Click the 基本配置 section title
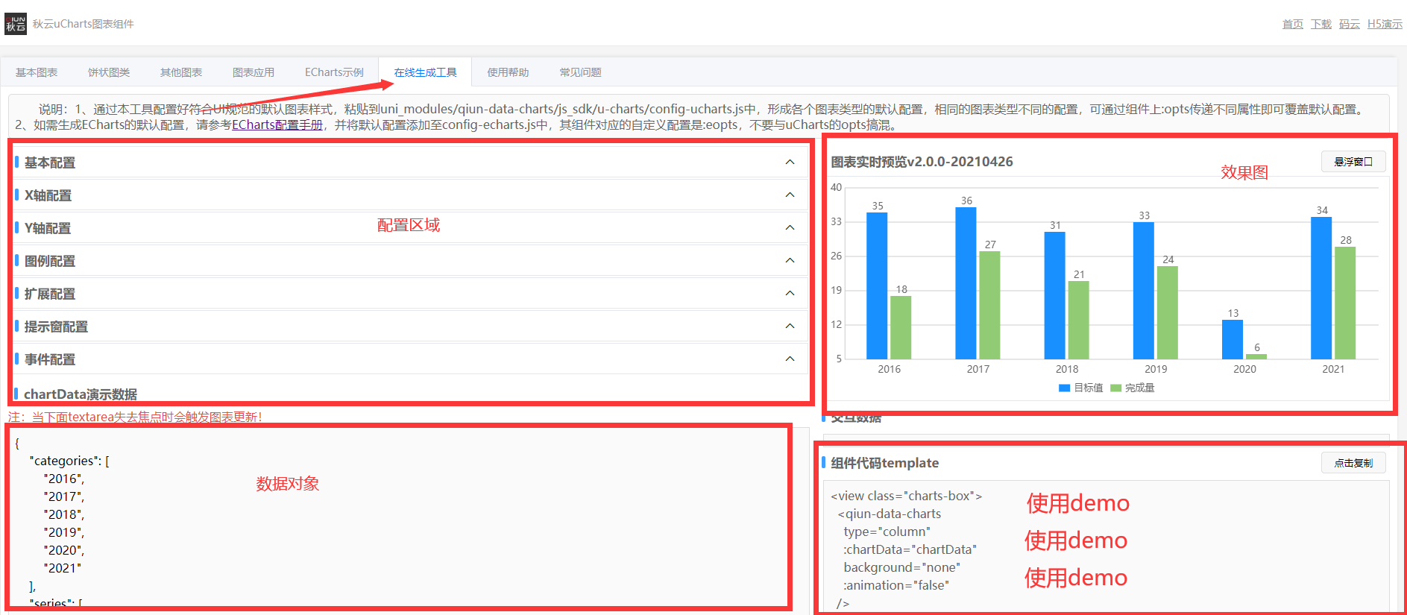The height and width of the screenshot is (615, 1407). point(50,163)
